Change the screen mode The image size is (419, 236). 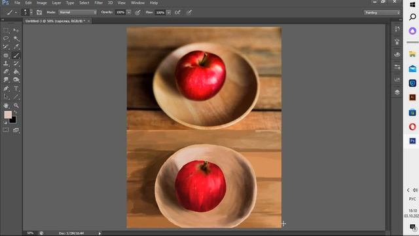click(x=16, y=130)
